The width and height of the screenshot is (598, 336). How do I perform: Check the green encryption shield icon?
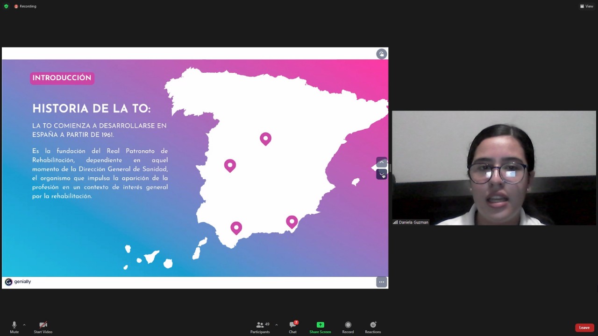pyautogui.click(x=6, y=6)
